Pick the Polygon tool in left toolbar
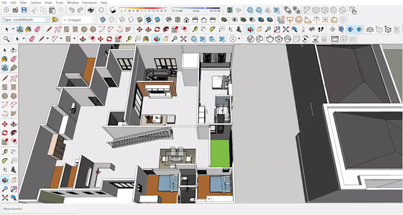403x215 pixels. 14,96
